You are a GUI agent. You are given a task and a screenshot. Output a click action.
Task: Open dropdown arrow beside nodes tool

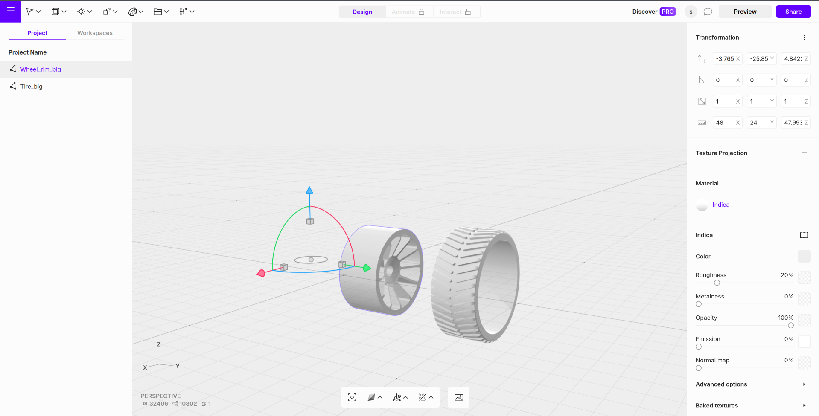(192, 12)
